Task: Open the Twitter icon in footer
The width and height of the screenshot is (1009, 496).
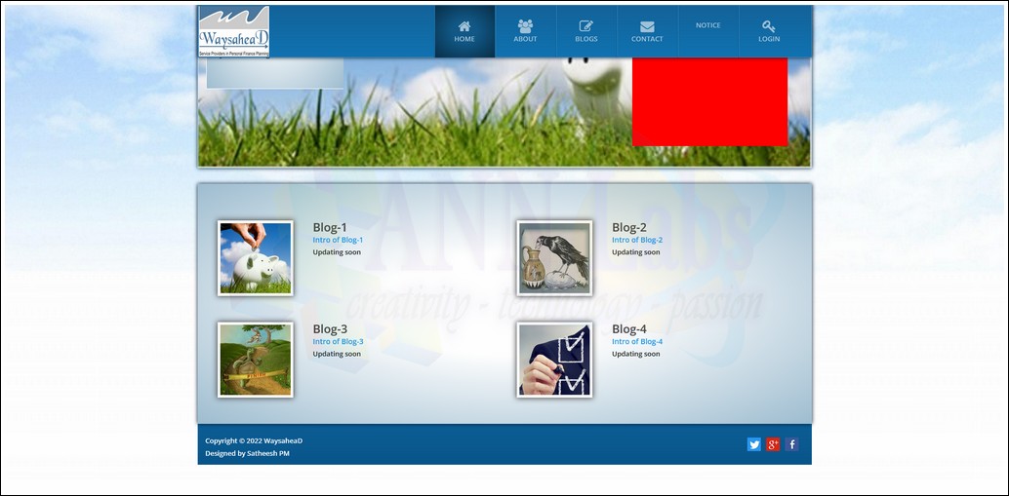Action: point(754,444)
